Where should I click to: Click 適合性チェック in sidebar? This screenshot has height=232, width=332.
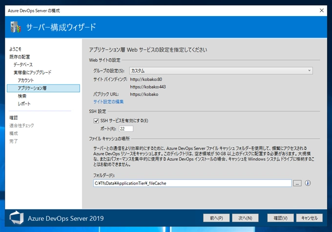[x=21, y=126]
